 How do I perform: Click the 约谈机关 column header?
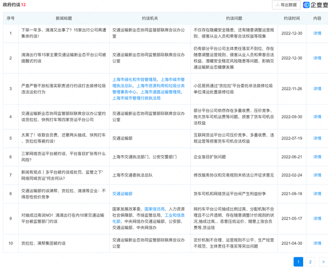150,19
